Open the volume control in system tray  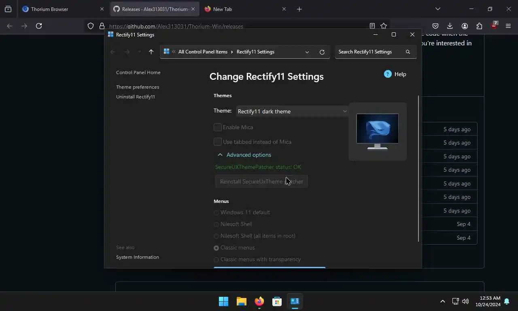pos(465,301)
